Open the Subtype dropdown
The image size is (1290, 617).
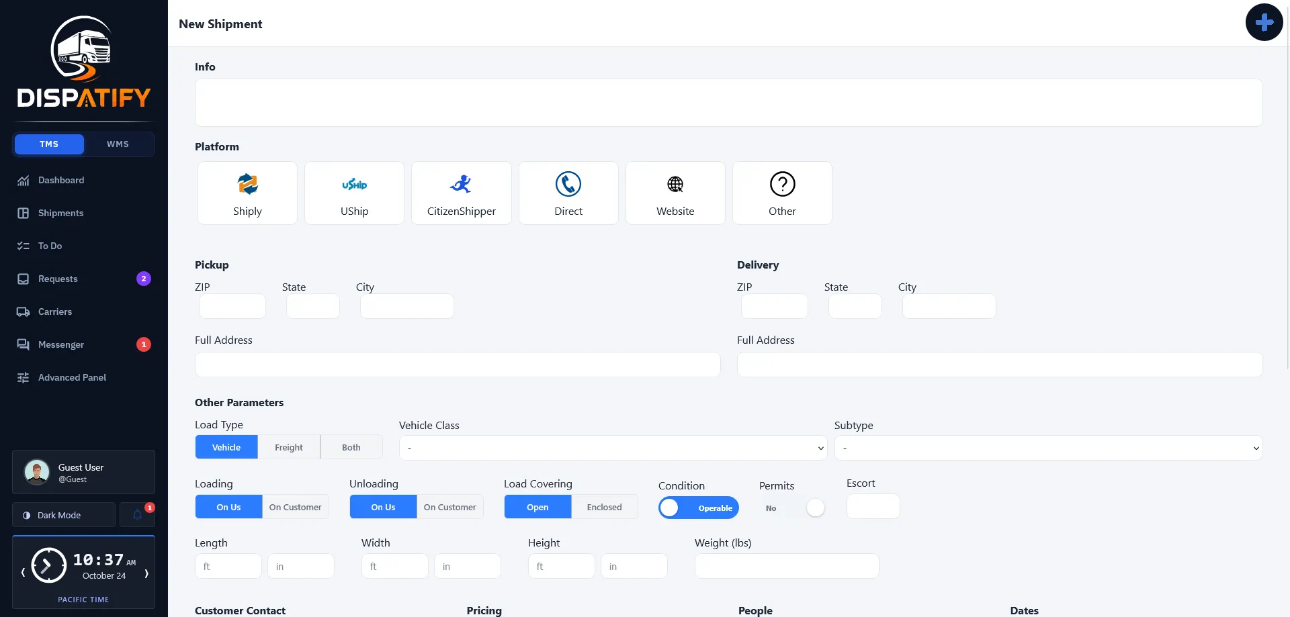1048,448
